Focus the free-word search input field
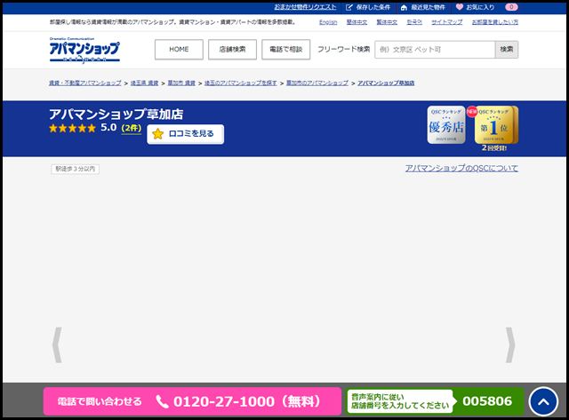This screenshot has height=420, width=569. (435, 50)
